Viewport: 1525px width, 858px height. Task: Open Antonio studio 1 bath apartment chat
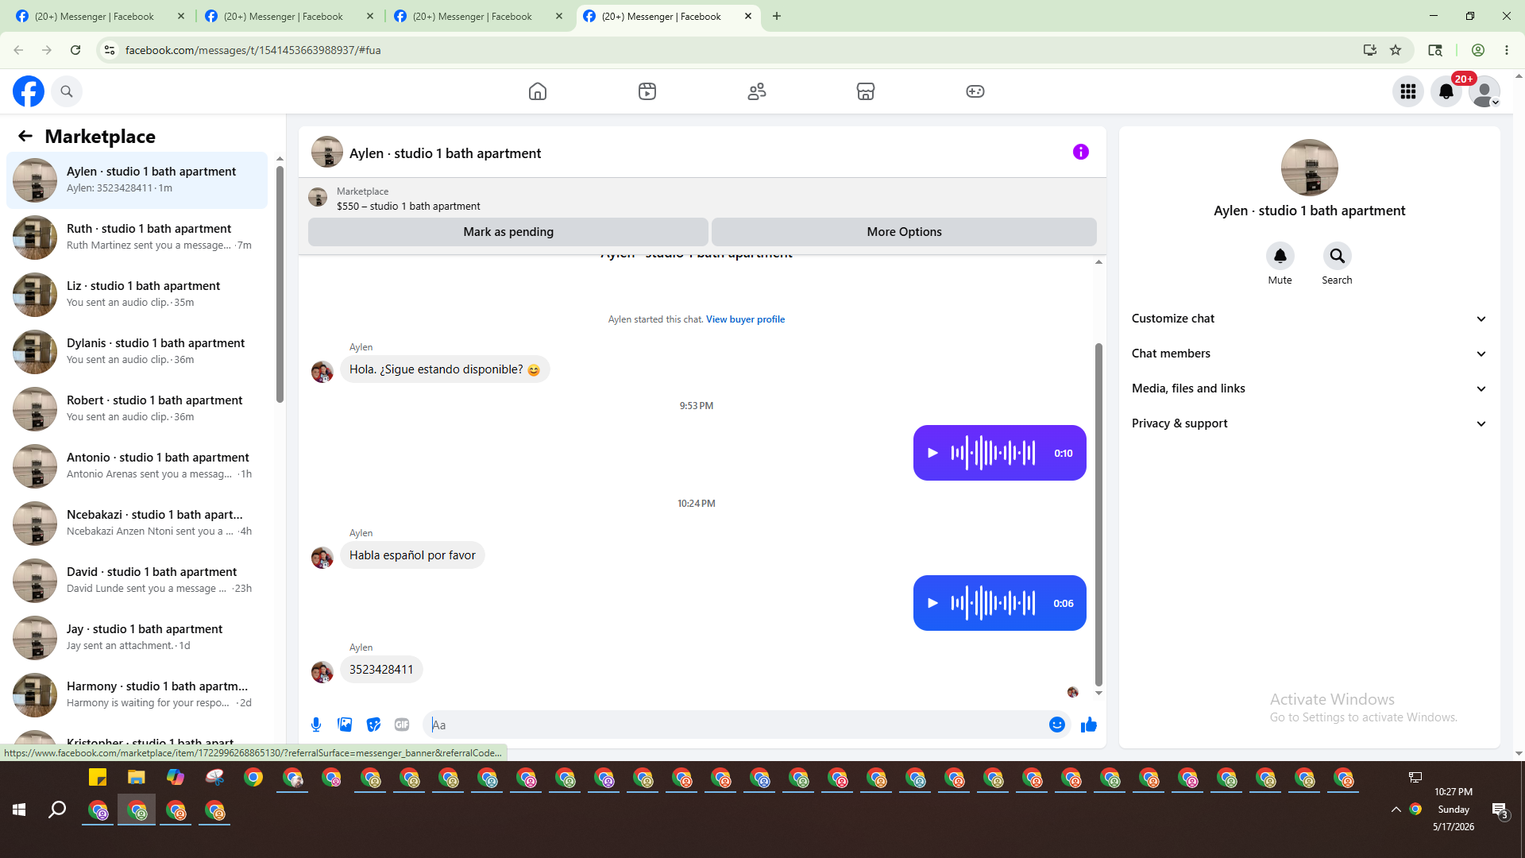click(x=137, y=466)
